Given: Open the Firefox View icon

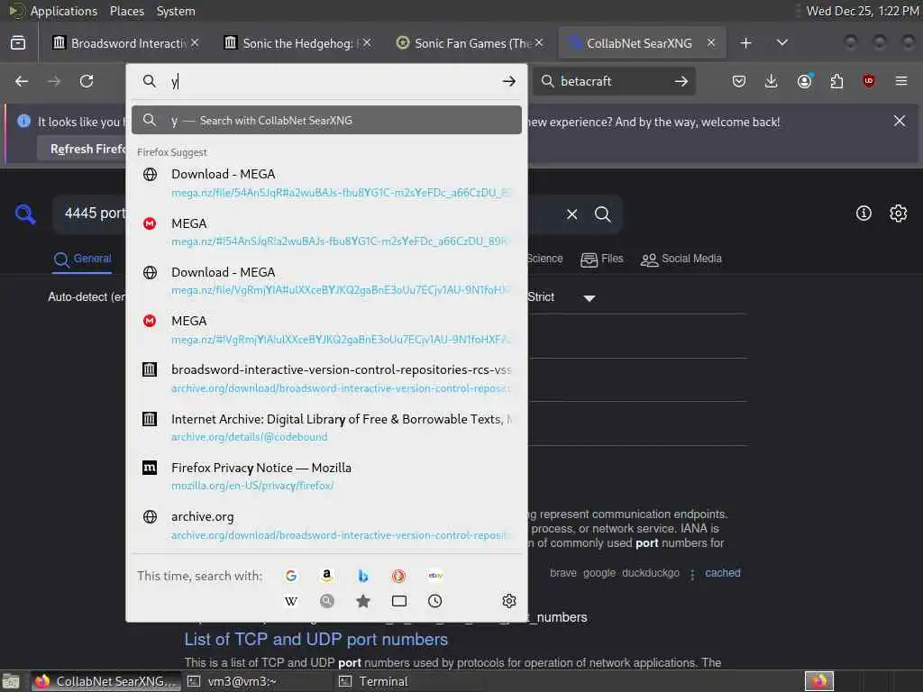Looking at the screenshot, I should coord(18,43).
